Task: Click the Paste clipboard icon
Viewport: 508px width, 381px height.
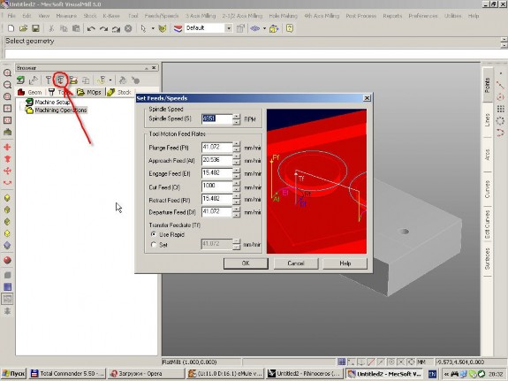Action: click(76, 28)
